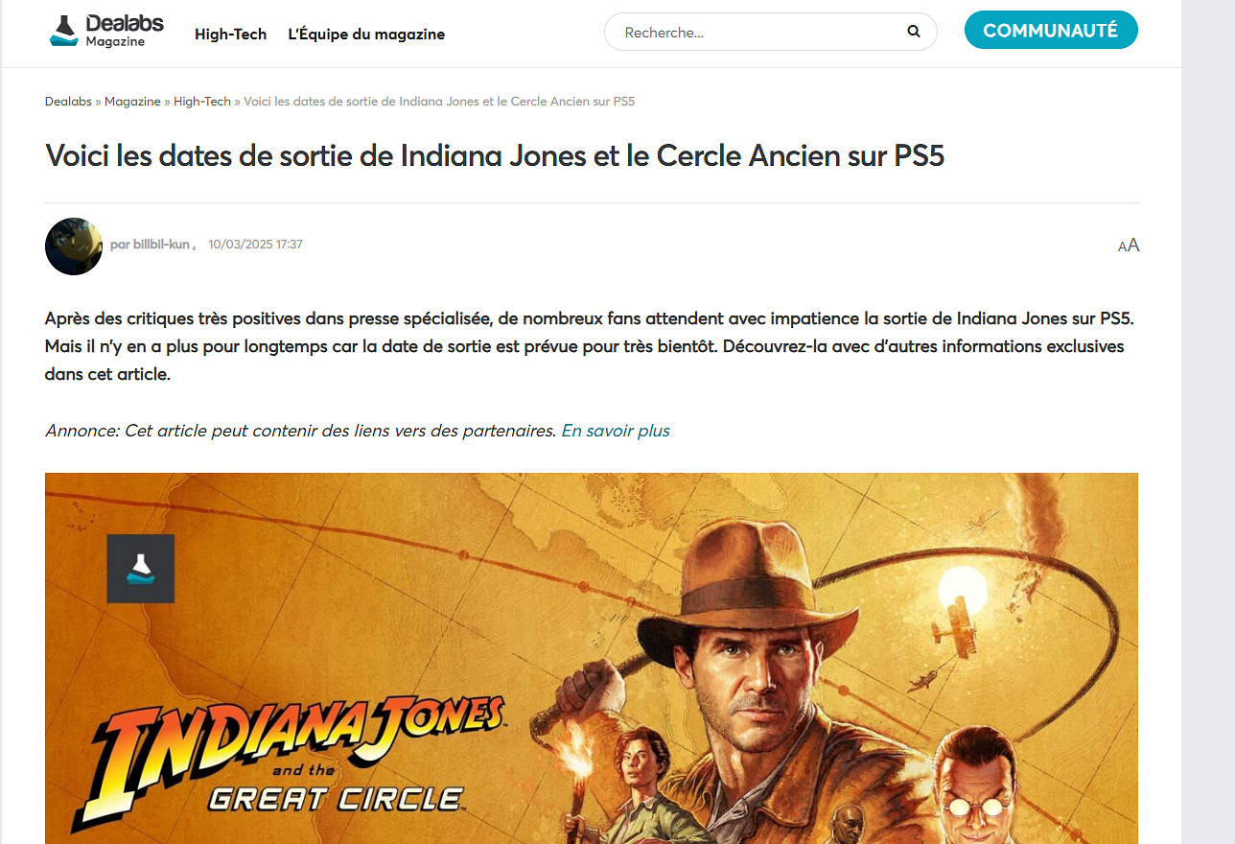Click the AA font size icon
The height and width of the screenshot is (844, 1235).
1129,246
